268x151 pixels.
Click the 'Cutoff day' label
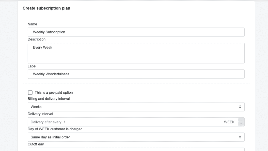coord(35,144)
